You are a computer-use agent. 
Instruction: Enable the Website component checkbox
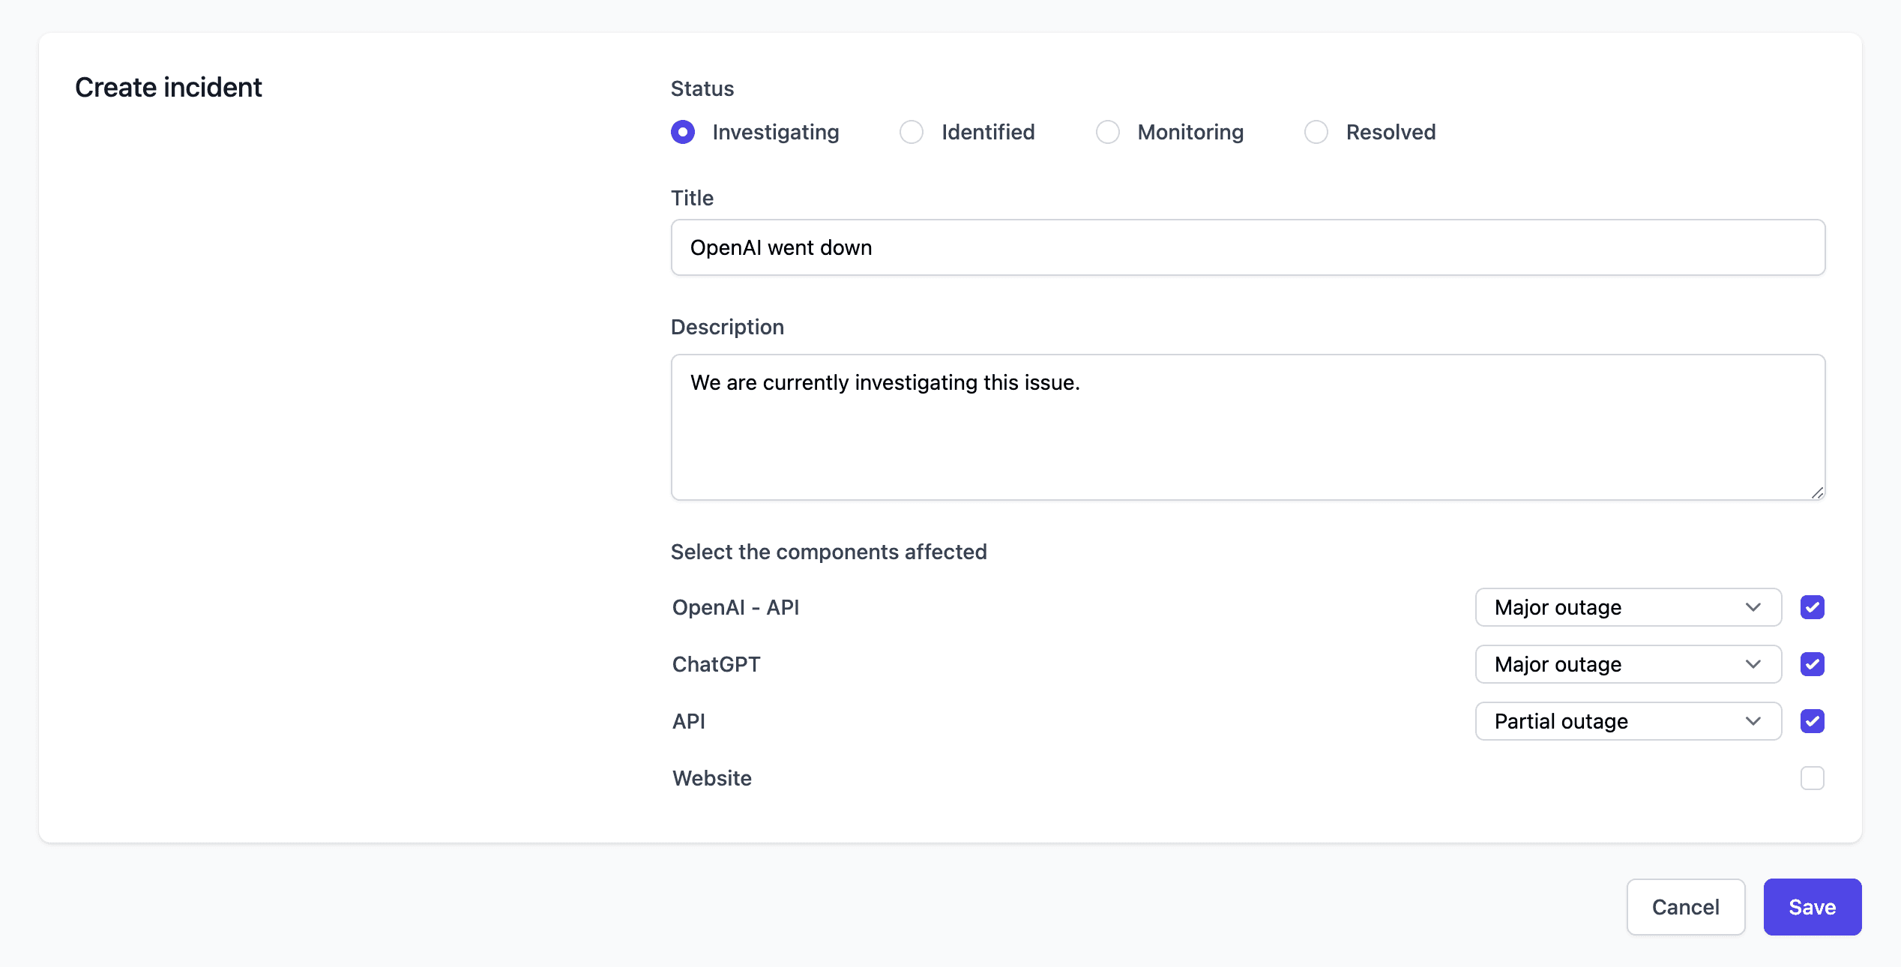coord(1813,778)
